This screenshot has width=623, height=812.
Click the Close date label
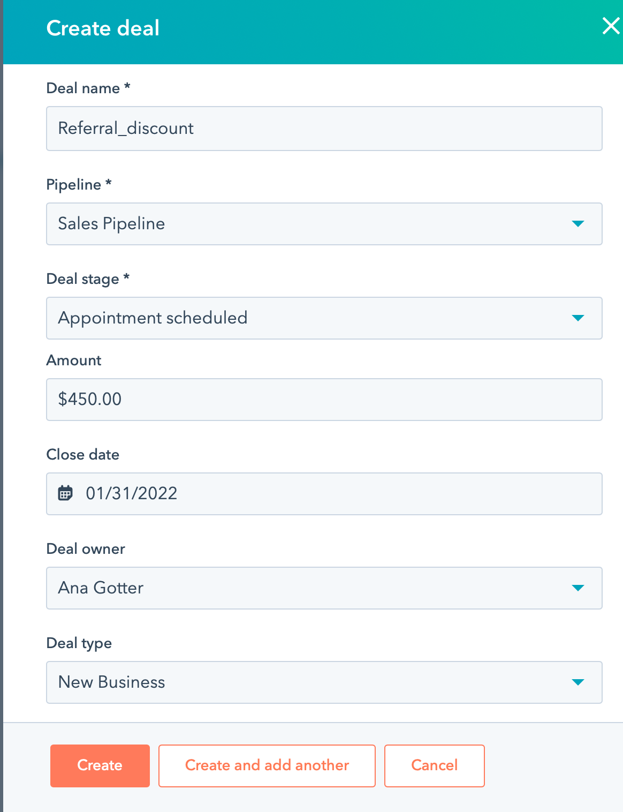[x=83, y=455]
